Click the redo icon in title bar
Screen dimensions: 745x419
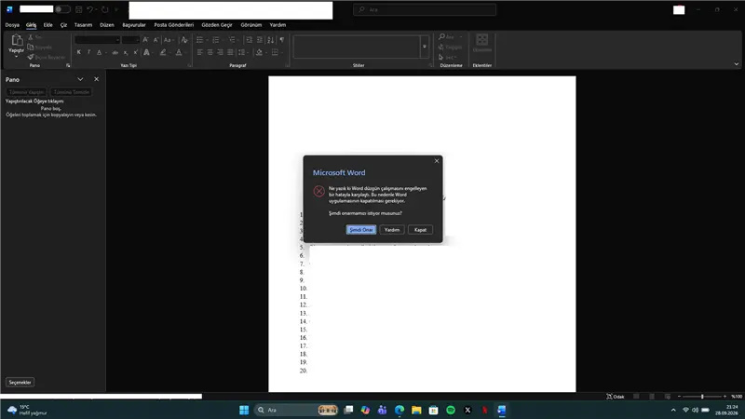[x=104, y=9]
